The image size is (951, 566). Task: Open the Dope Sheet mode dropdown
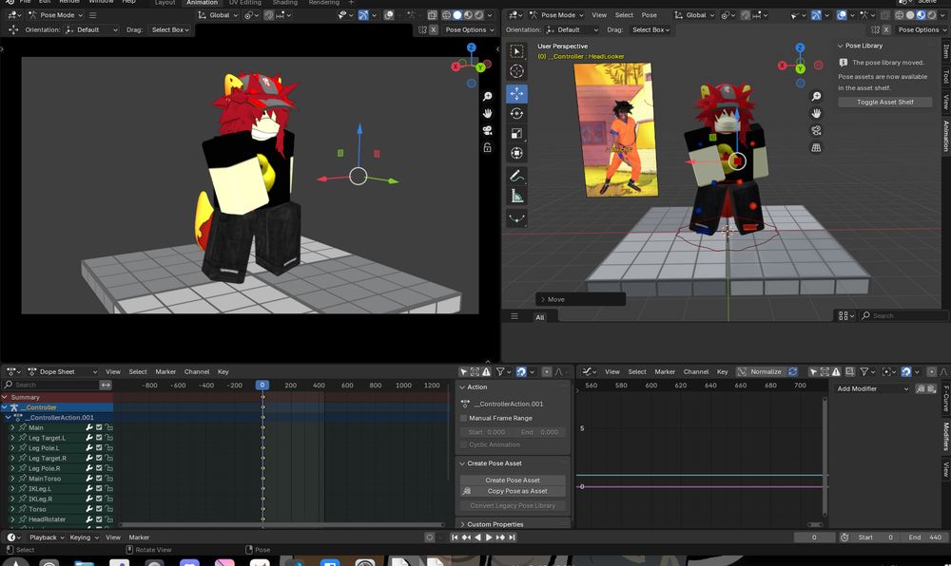[x=63, y=371]
